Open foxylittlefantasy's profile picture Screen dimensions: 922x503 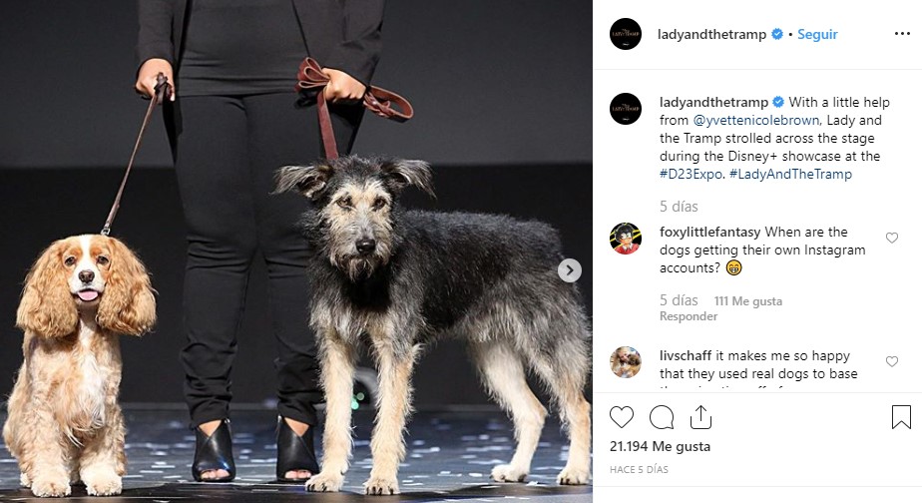626,239
